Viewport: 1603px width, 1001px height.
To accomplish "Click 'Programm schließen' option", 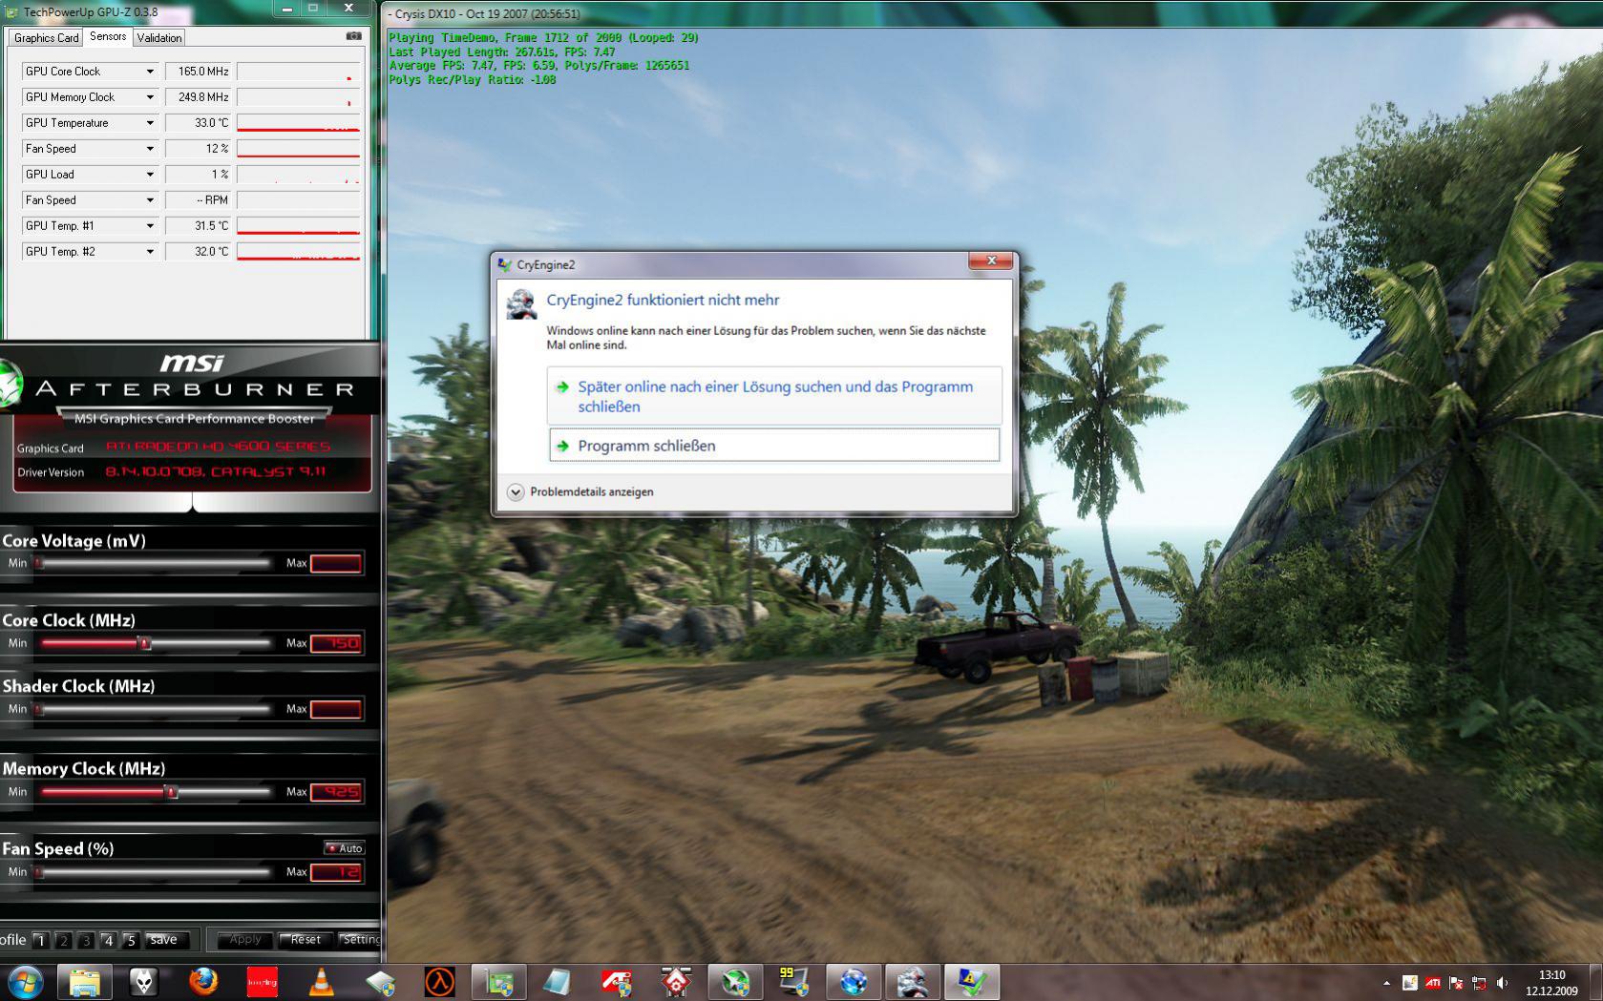I will coord(775,446).
